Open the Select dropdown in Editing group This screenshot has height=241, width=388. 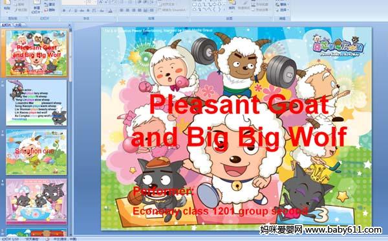(x=282, y=10)
